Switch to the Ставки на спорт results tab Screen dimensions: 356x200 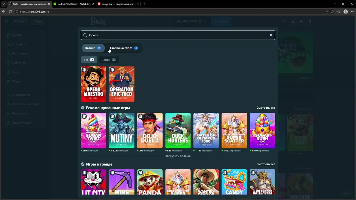click(124, 48)
